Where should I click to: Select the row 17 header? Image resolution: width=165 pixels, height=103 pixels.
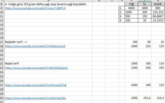(x=2, y=42)
